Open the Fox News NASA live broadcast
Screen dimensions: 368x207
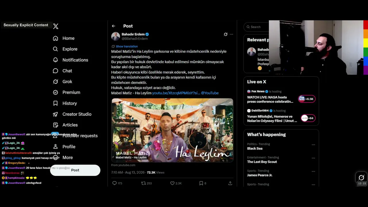pyautogui.click(x=270, y=99)
